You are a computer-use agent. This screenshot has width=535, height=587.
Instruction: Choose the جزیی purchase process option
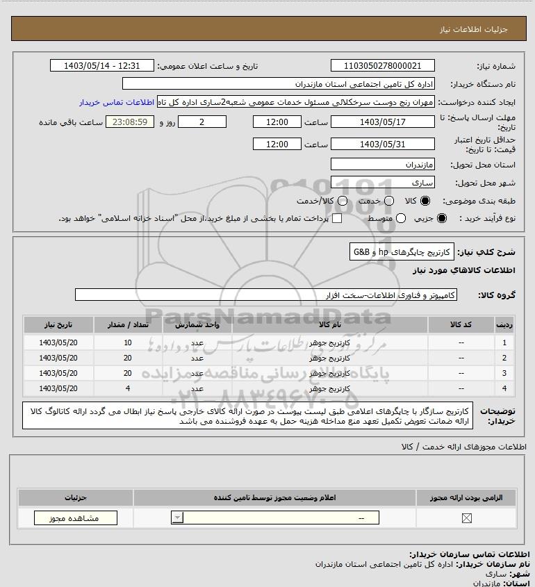click(442, 219)
